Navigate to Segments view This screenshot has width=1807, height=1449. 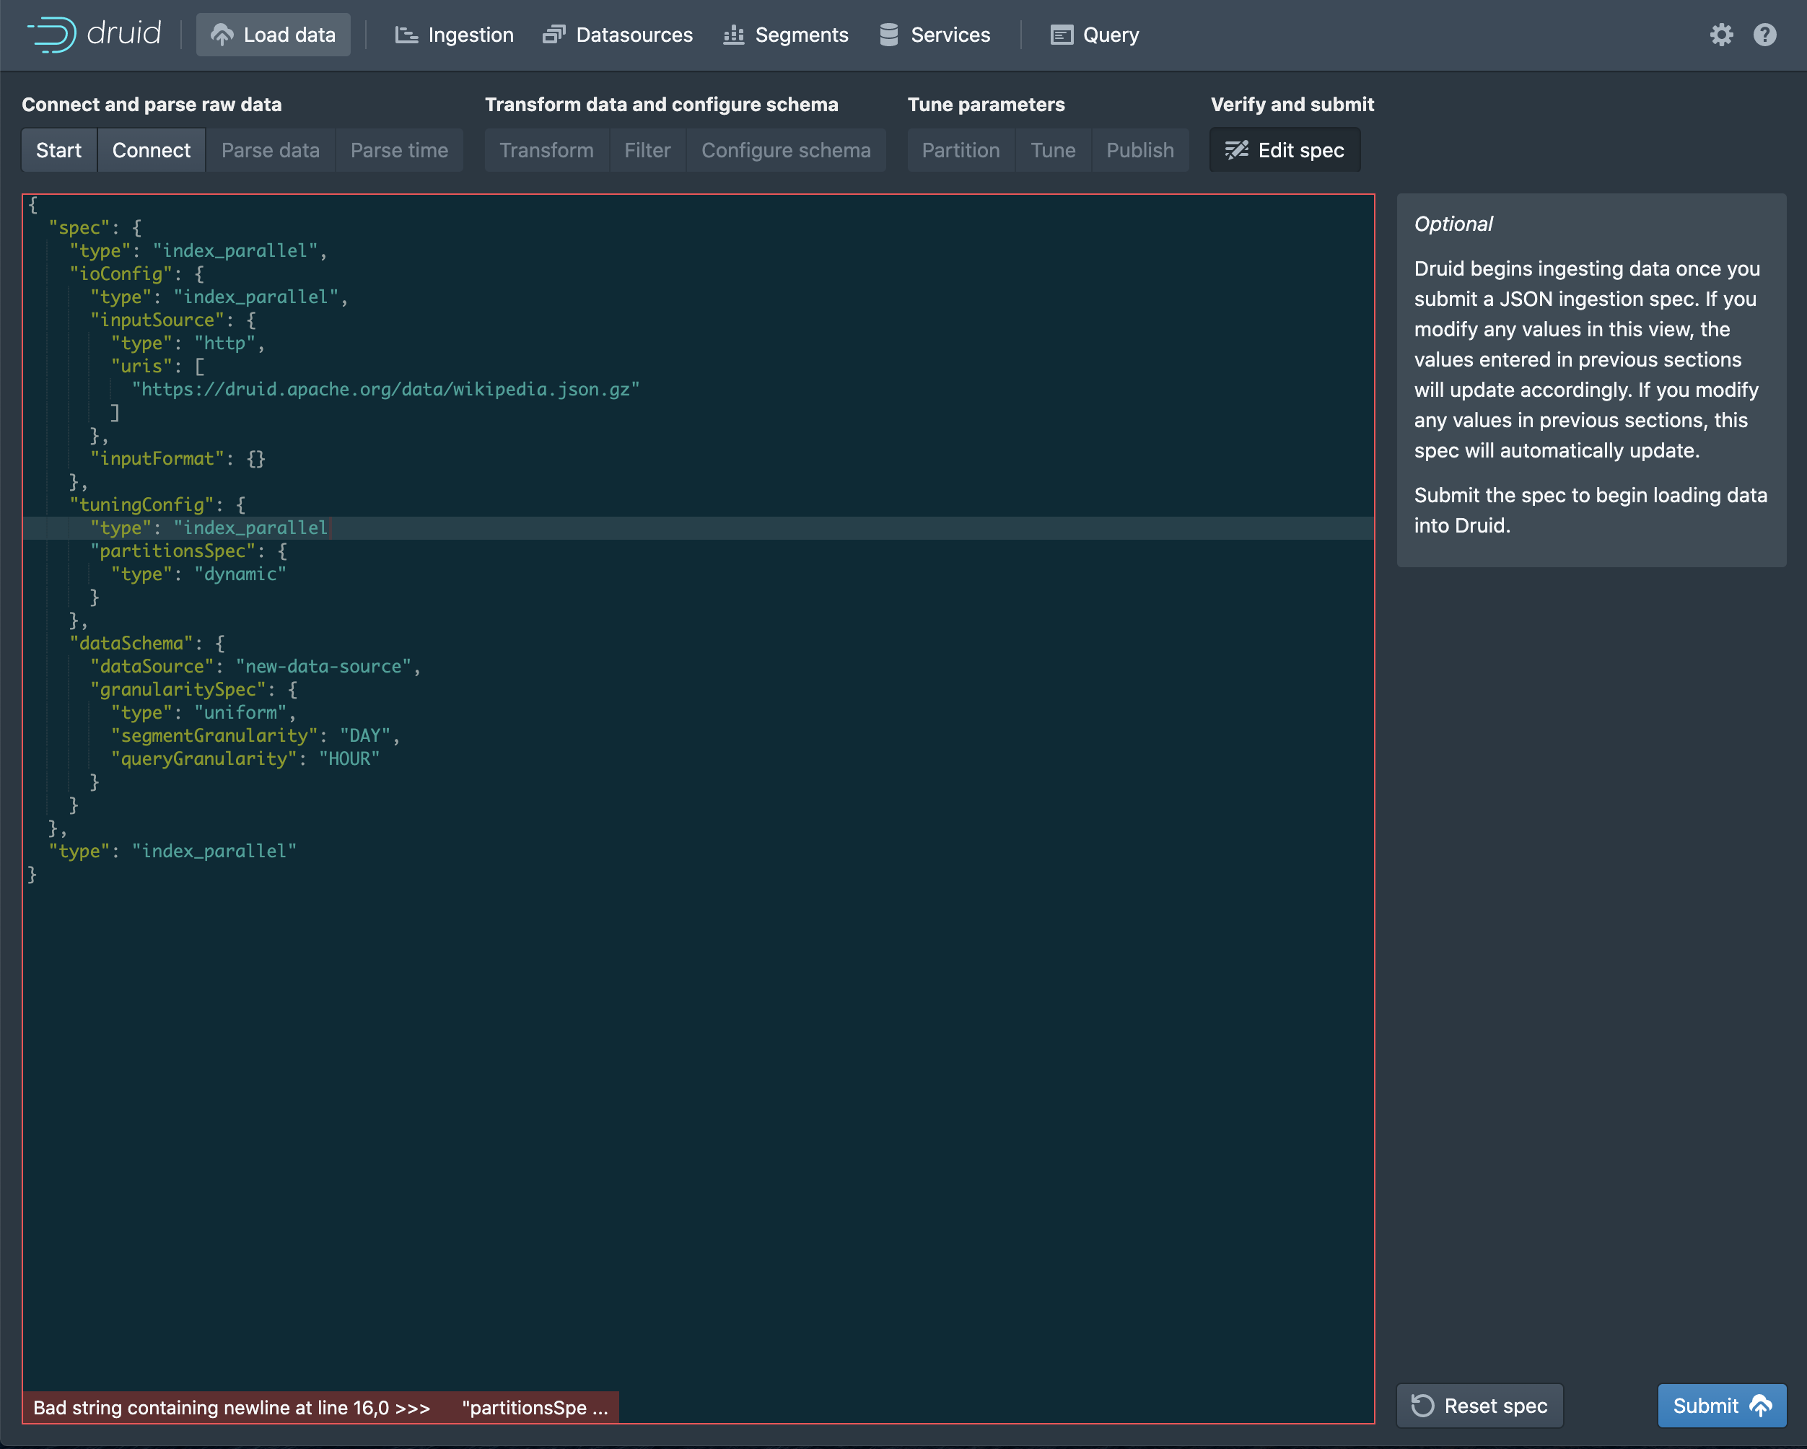pyautogui.click(x=785, y=35)
